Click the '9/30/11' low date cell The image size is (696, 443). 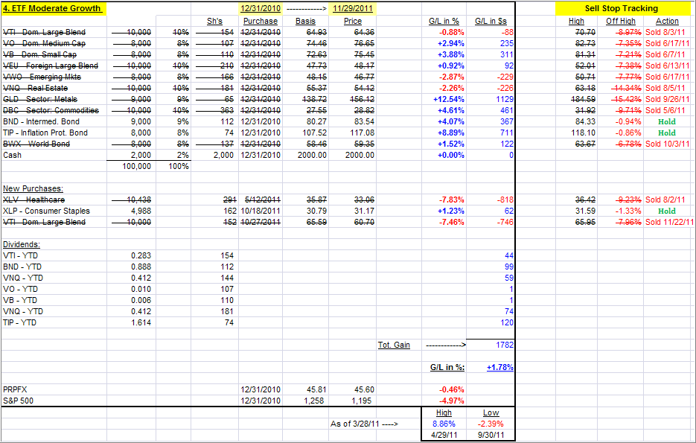pos(491,435)
